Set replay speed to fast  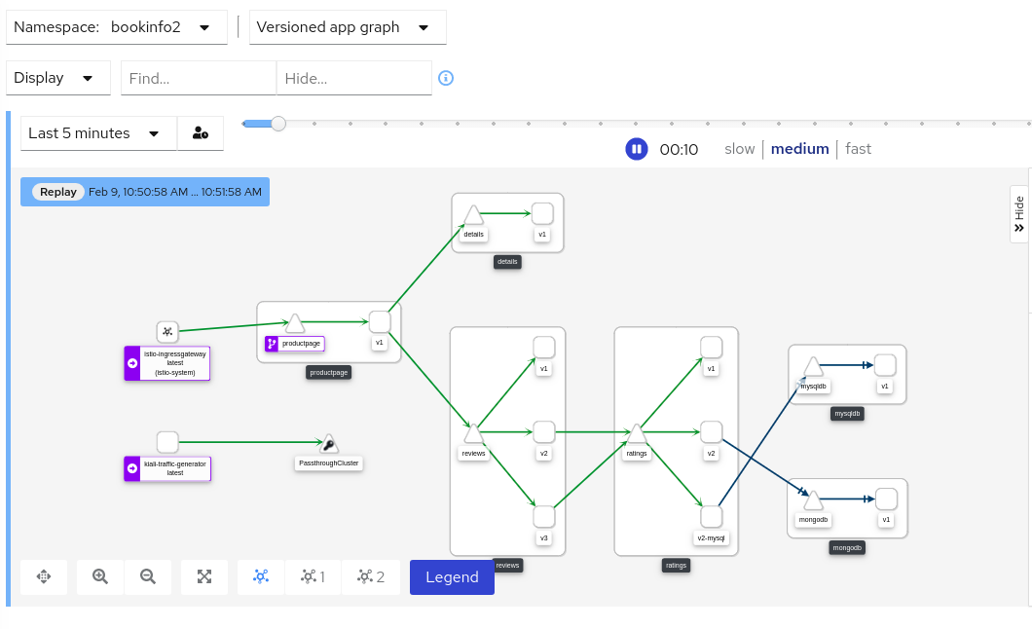(858, 149)
